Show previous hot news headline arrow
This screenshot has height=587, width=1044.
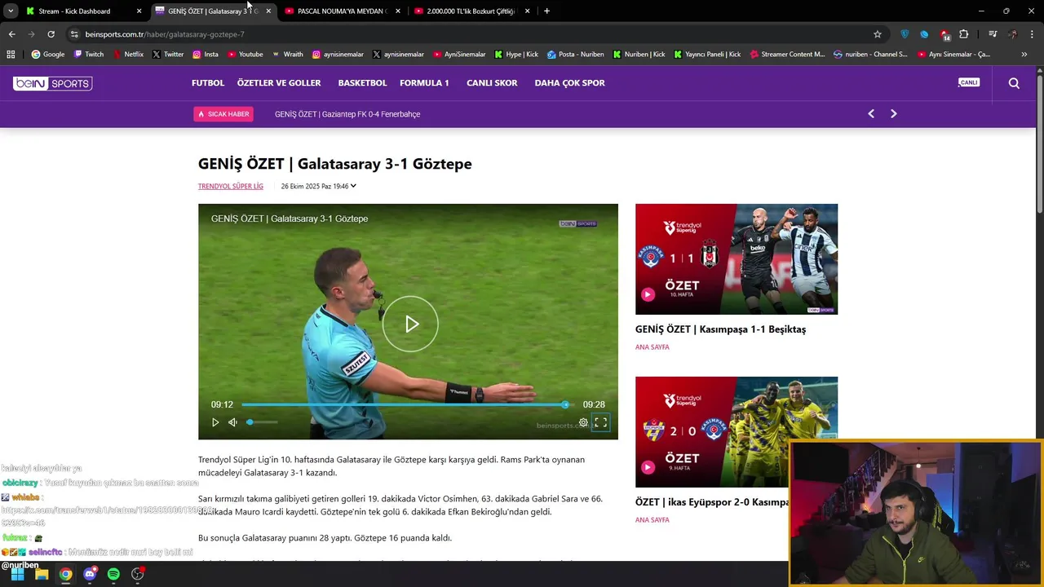[x=871, y=114]
